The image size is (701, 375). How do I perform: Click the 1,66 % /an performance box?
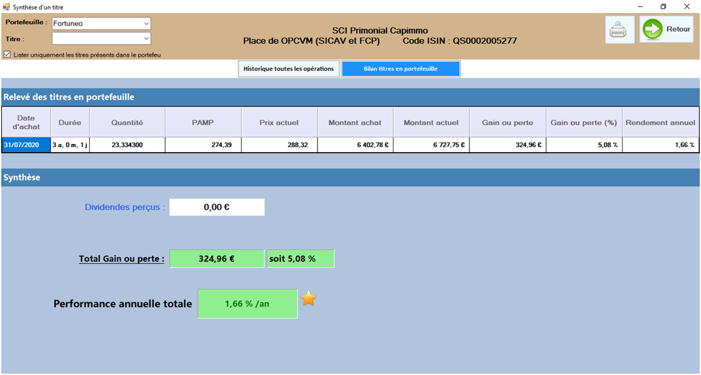click(248, 303)
